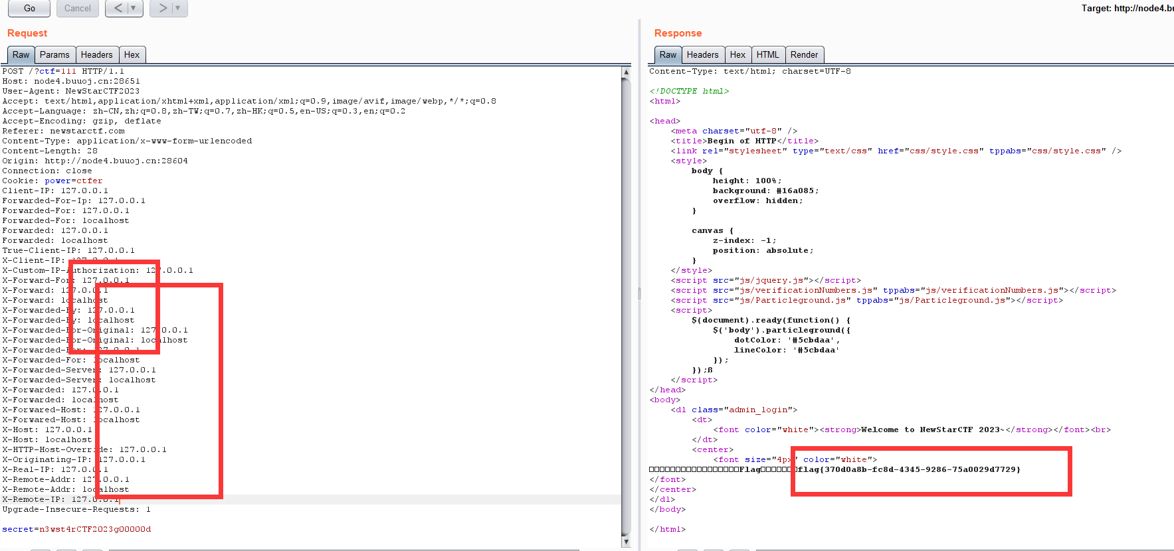Click the '<title>Begin of HTTP</title>' response line
The width and height of the screenshot is (1174, 551).
[x=745, y=141]
